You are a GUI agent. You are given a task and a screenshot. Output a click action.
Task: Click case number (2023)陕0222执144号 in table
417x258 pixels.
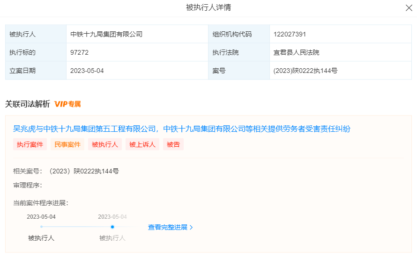pyautogui.click(x=305, y=71)
